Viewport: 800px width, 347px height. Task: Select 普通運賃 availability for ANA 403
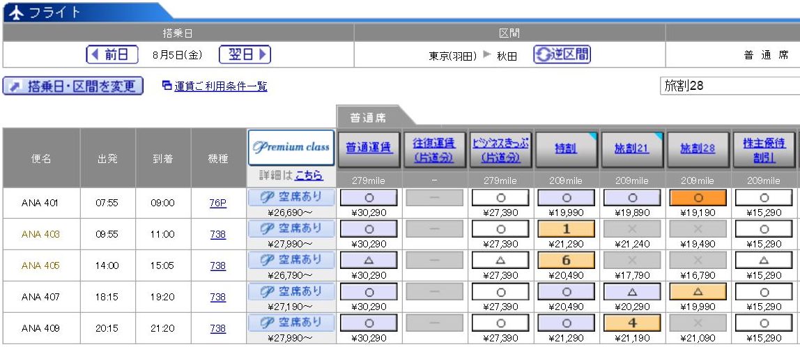tap(369, 229)
